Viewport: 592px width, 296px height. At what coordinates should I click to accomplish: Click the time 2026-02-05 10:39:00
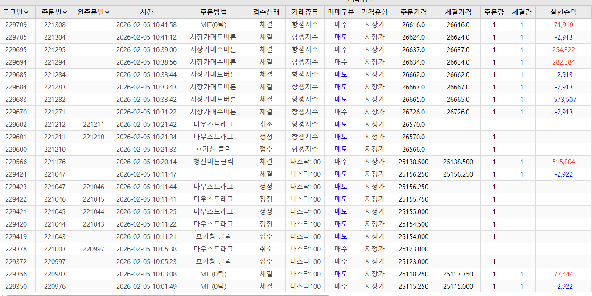[146, 50]
